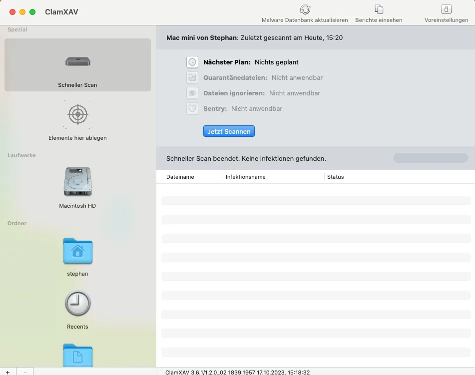Screen dimensions: 475x375
Task: Select the Recents clock item
Action: pos(77,303)
